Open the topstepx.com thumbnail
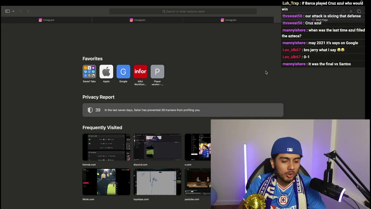 tap(157, 182)
